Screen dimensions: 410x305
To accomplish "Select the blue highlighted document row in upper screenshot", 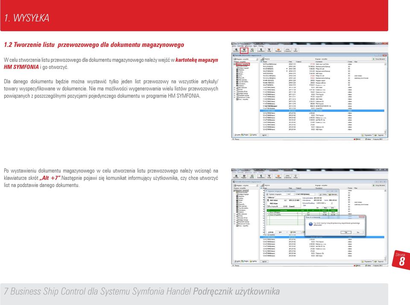I will pyautogui.click(x=322, y=111).
